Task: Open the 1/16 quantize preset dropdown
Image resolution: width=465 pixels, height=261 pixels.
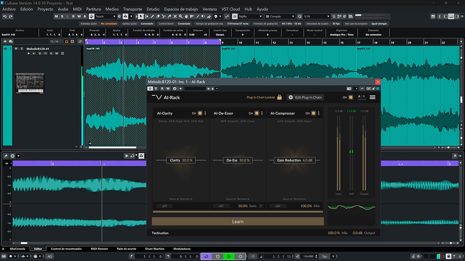Action: 328,16
